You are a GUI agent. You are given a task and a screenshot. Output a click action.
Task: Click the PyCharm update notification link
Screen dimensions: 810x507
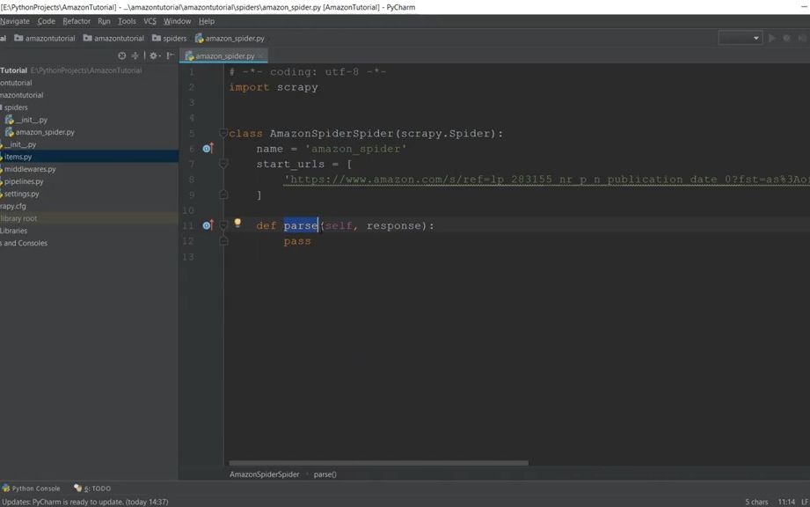(x=84, y=501)
